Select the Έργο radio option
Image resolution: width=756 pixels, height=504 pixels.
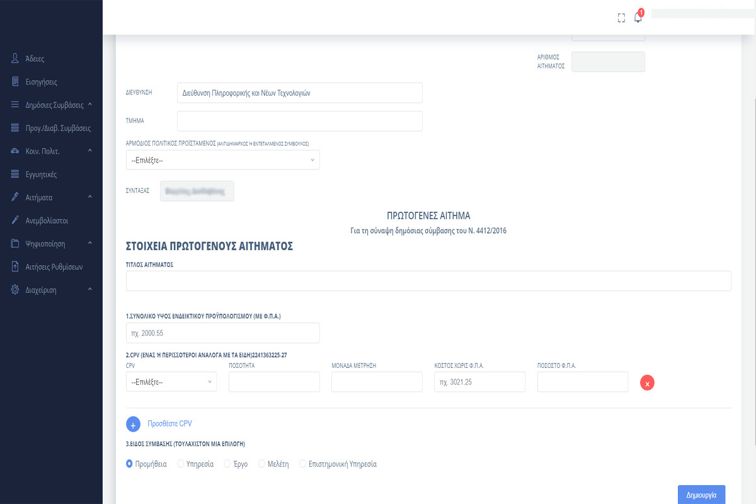pos(227,464)
